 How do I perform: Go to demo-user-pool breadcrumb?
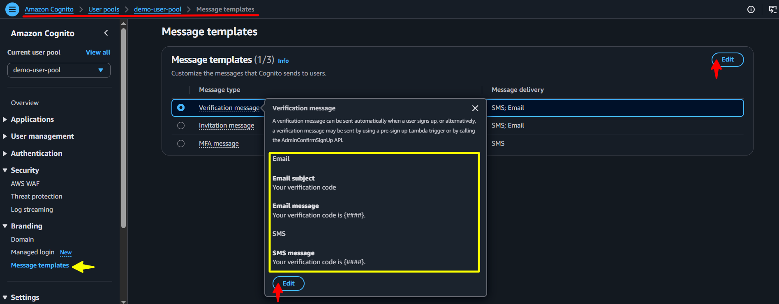click(157, 9)
